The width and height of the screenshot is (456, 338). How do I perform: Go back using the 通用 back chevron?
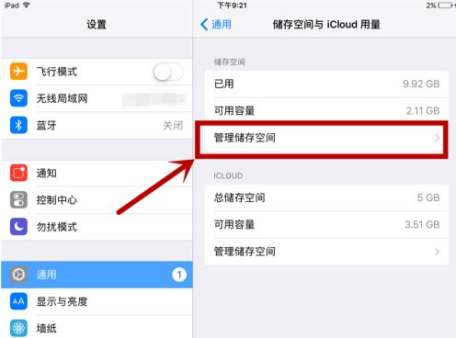pos(216,24)
